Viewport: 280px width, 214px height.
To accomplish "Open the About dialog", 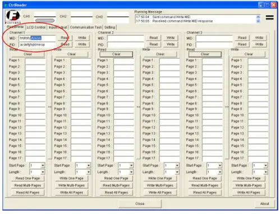I will (x=264, y=203).
